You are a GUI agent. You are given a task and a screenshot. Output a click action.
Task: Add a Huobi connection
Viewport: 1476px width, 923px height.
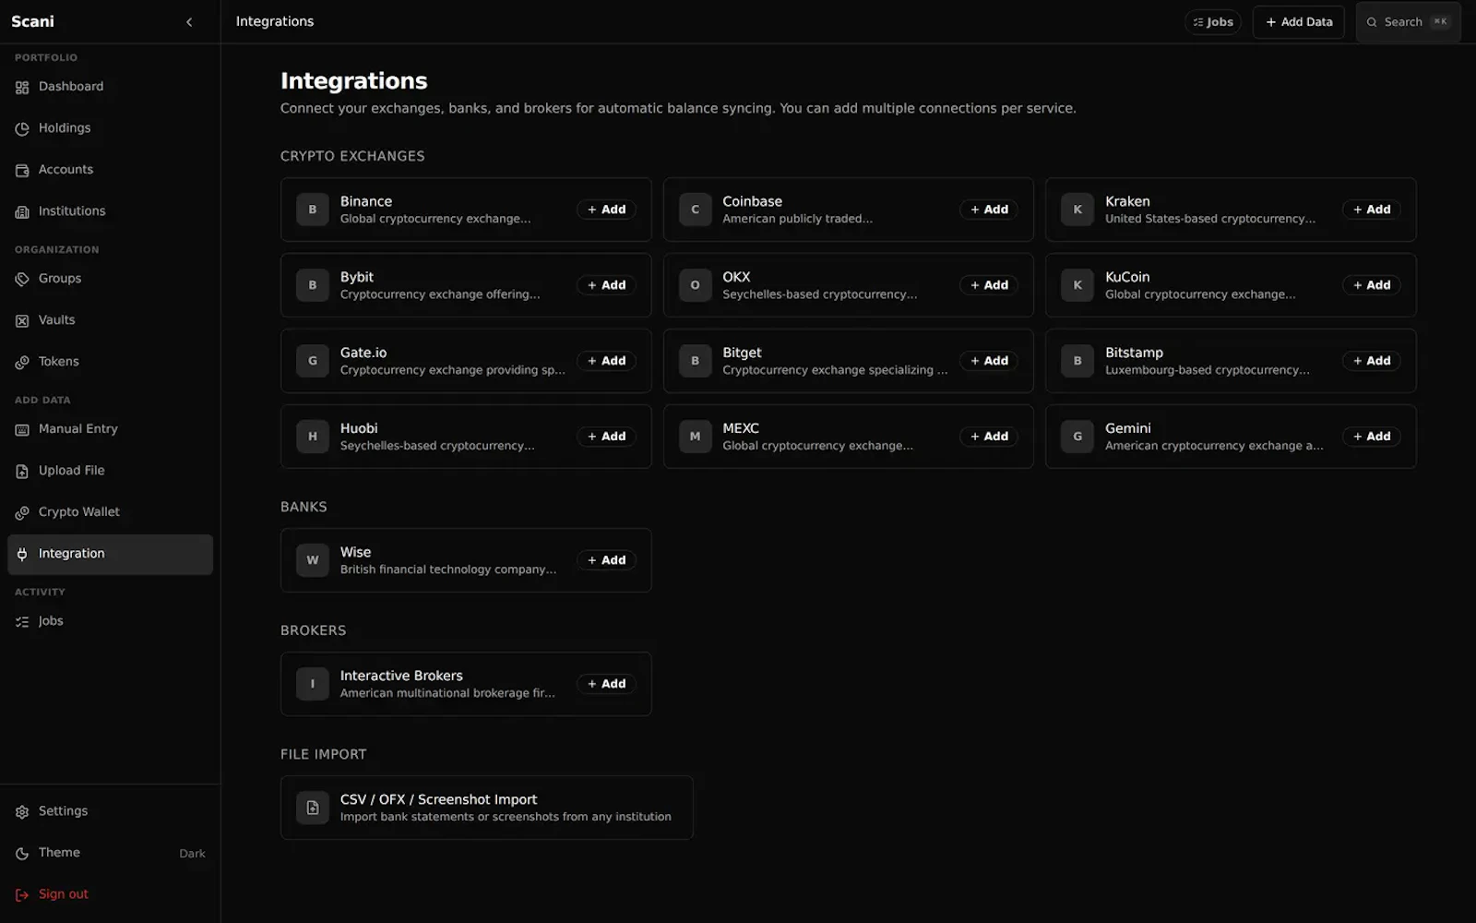[607, 437]
